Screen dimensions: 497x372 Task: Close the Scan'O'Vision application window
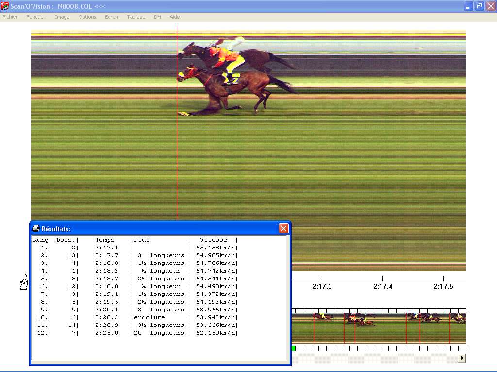coord(491,6)
